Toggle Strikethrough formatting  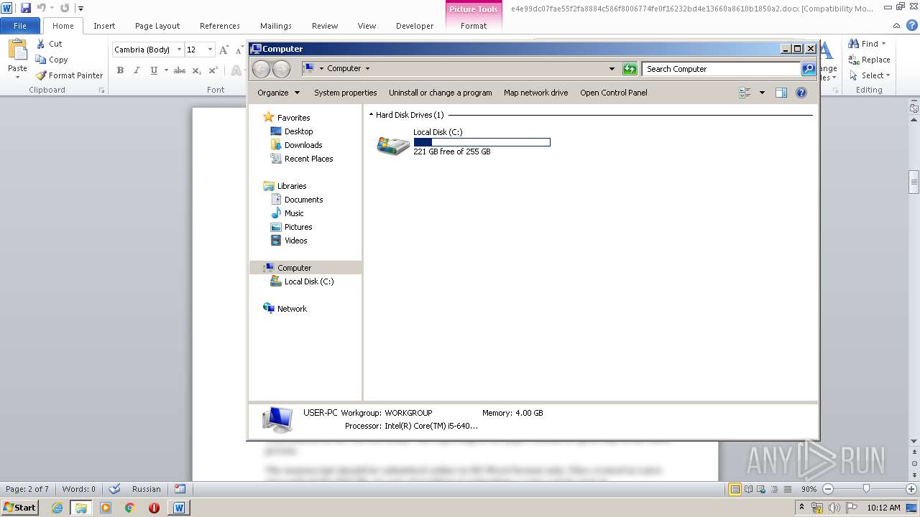[180, 70]
